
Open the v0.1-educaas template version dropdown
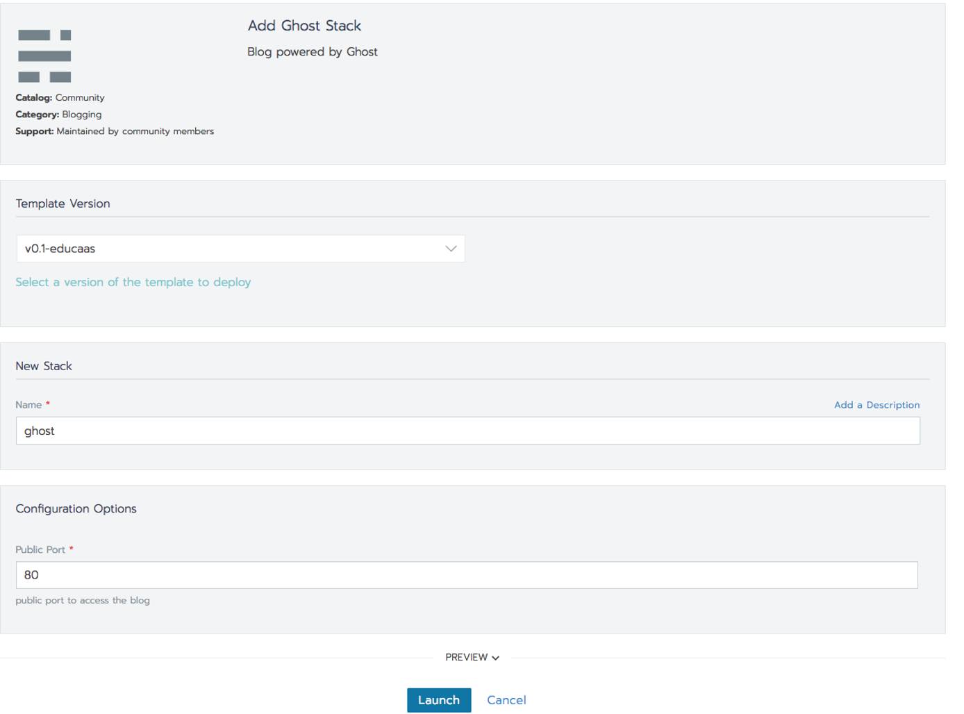coord(240,249)
